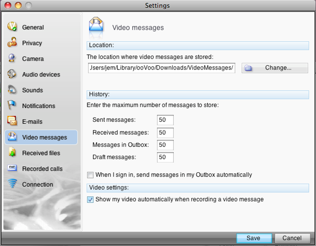The height and width of the screenshot is (246, 316).
Task: Go to Audio devices label
Action: [41, 75]
